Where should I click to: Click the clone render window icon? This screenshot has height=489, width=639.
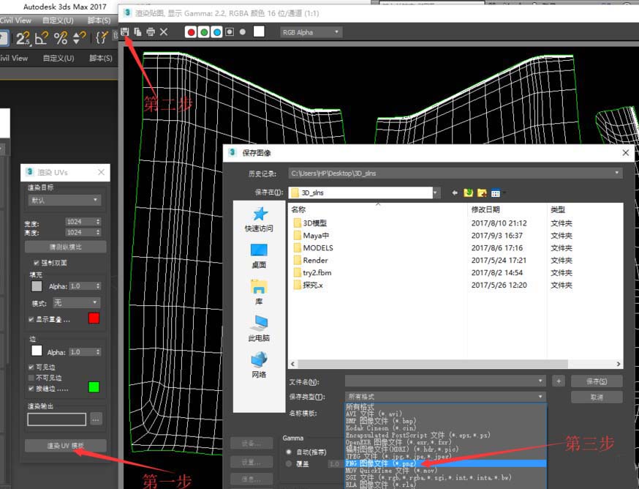tap(137, 31)
